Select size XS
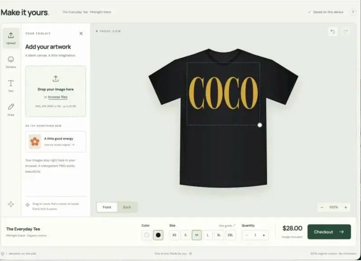Image resolution: width=361 pixels, height=261 pixels. pyautogui.click(x=174, y=235)
